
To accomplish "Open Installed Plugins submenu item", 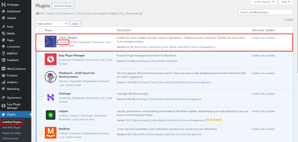I will click(12, 122).
